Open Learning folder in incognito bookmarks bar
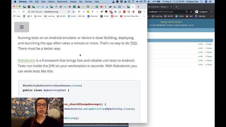Image resolution: width=226 pixels, height=127 pixels. 157,16
